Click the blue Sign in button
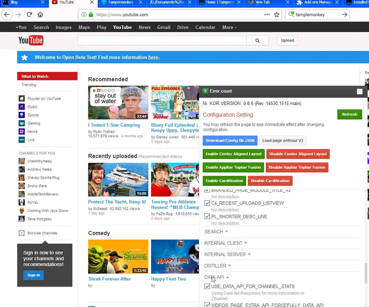This screenshot has width=369, height=307. coord(33,275)
